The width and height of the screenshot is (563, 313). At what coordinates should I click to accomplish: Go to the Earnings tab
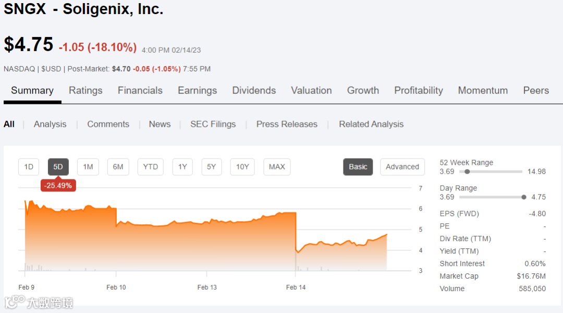click(x=197, y=90)
